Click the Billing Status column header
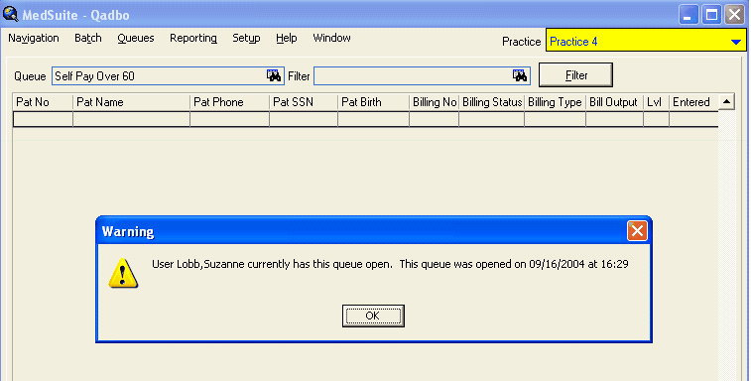Screen dimensions: 751x381 [491, 102]
